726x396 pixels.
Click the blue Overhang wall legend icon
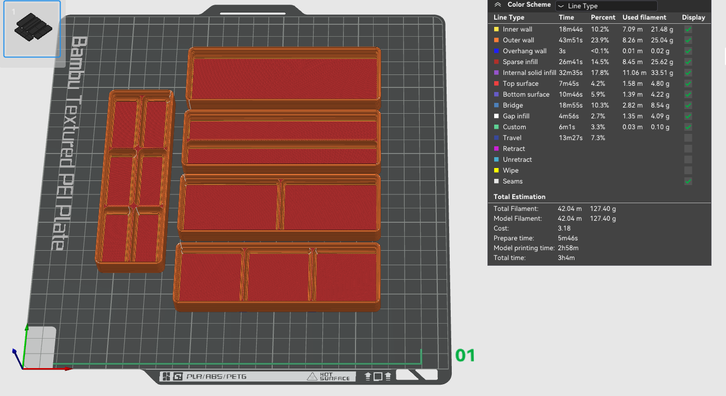tap(497, 51)
